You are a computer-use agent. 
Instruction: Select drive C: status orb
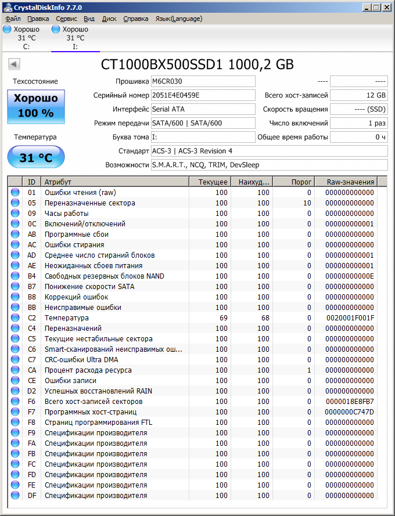[x=7, y=29]
